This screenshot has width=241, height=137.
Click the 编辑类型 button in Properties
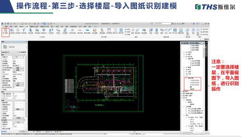pos(23,52)
